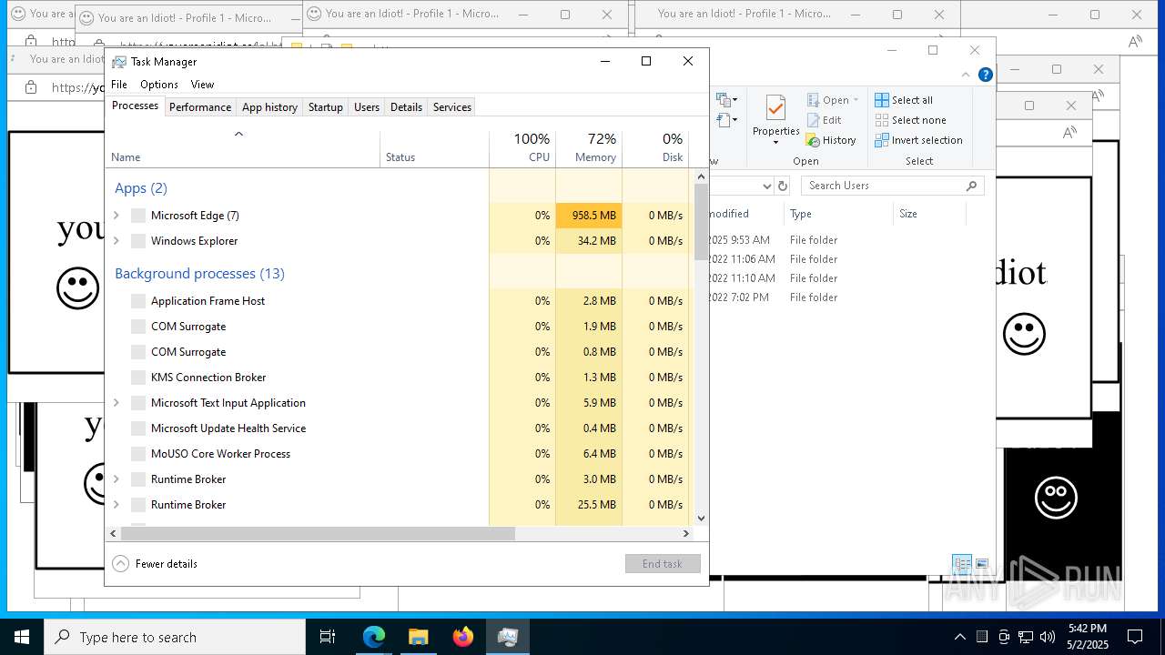This screenshot has width=1165, height=655.
Task: Sort processes by the CPU column
Action: coord(522,149)
